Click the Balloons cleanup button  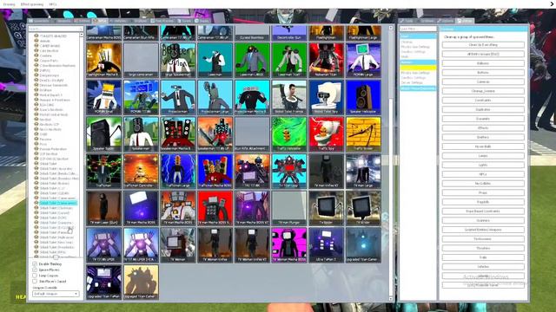point(483,63)
